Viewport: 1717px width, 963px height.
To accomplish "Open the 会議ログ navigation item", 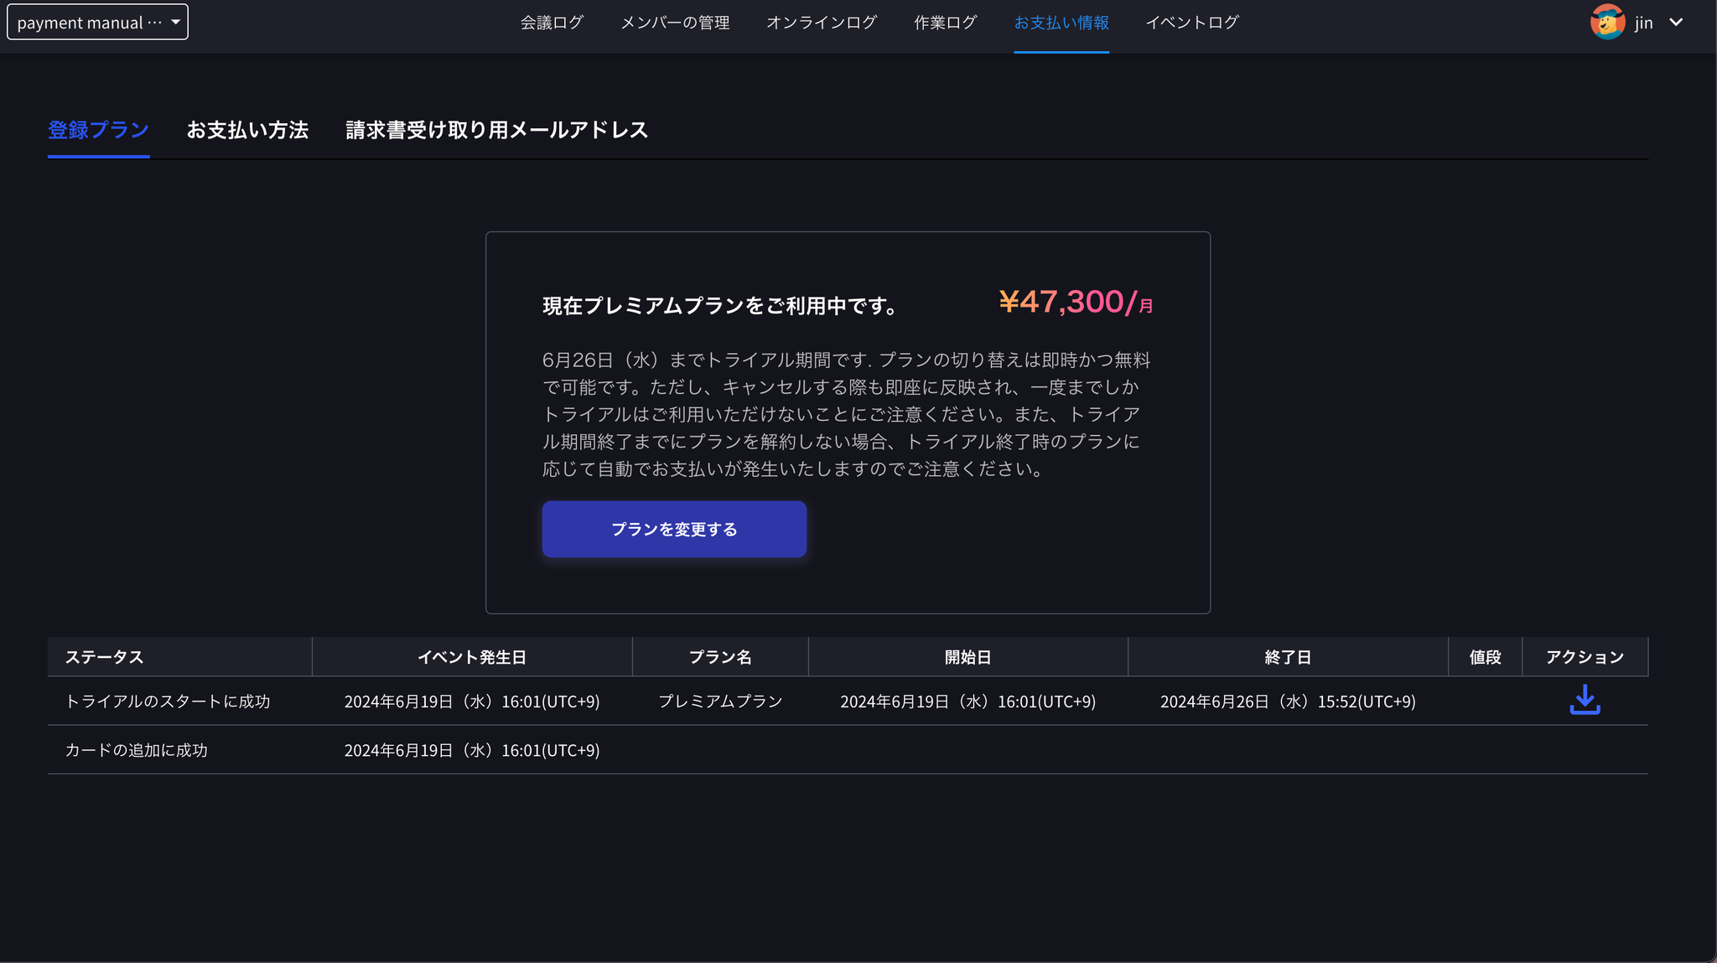I will [552, 22].
